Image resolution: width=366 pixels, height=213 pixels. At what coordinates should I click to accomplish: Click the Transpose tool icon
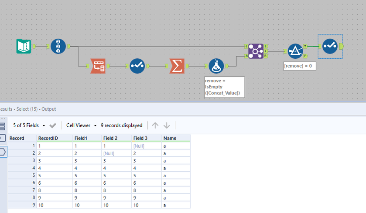click(98, 66)
